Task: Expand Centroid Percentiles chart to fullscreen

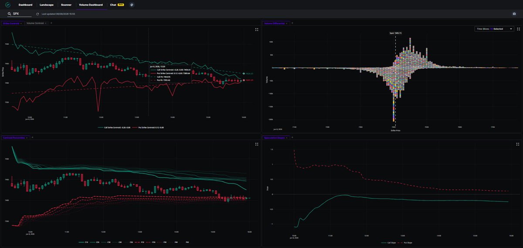Action: 257,144
